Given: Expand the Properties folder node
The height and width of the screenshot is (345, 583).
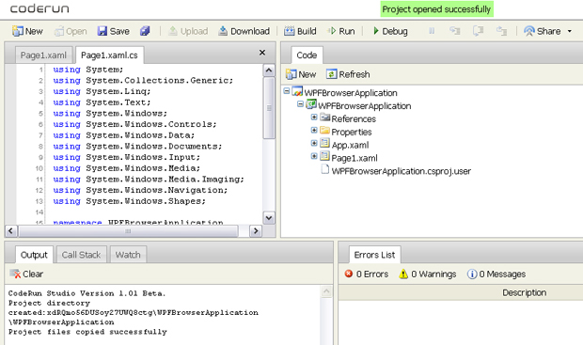Looking at the screenshot, I should point(314,130).
